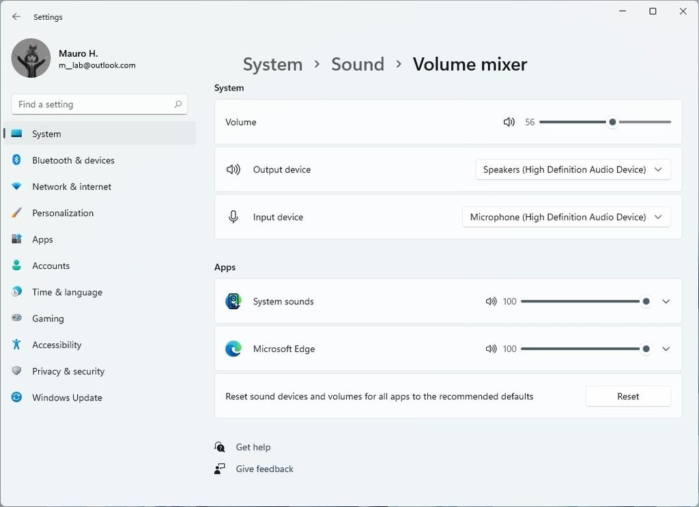Screen dimensions: 699x507
Task: Go to Windows Update section
Action: tap(67, 398)
